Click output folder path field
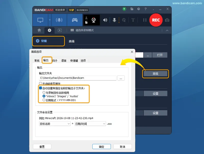Viewport: 204px width, 154px height. click(78, 78)
